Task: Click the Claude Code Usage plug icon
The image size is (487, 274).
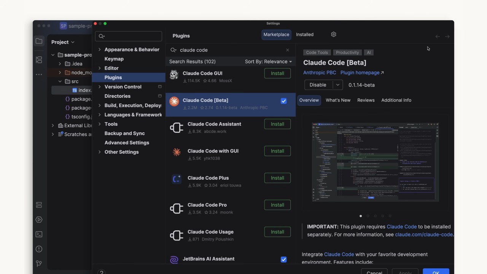Action: (x=177, y=236)
